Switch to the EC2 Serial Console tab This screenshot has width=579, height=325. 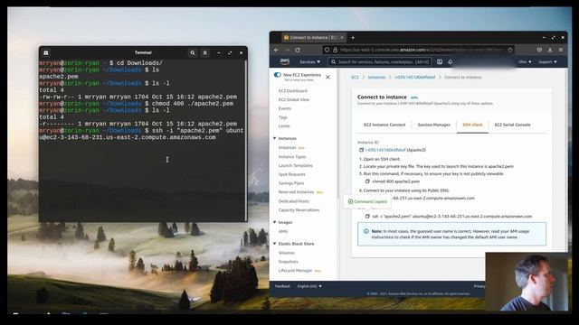[x=513, y=125]
